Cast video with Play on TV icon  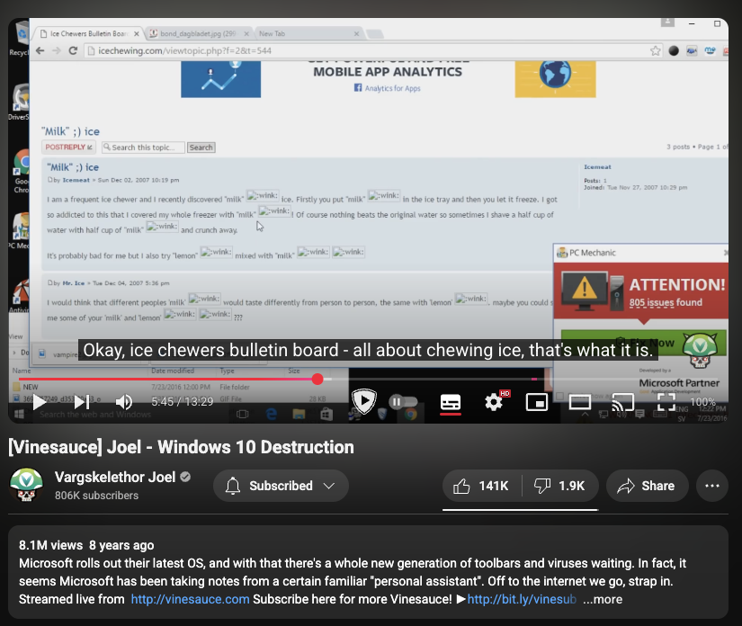622,402
